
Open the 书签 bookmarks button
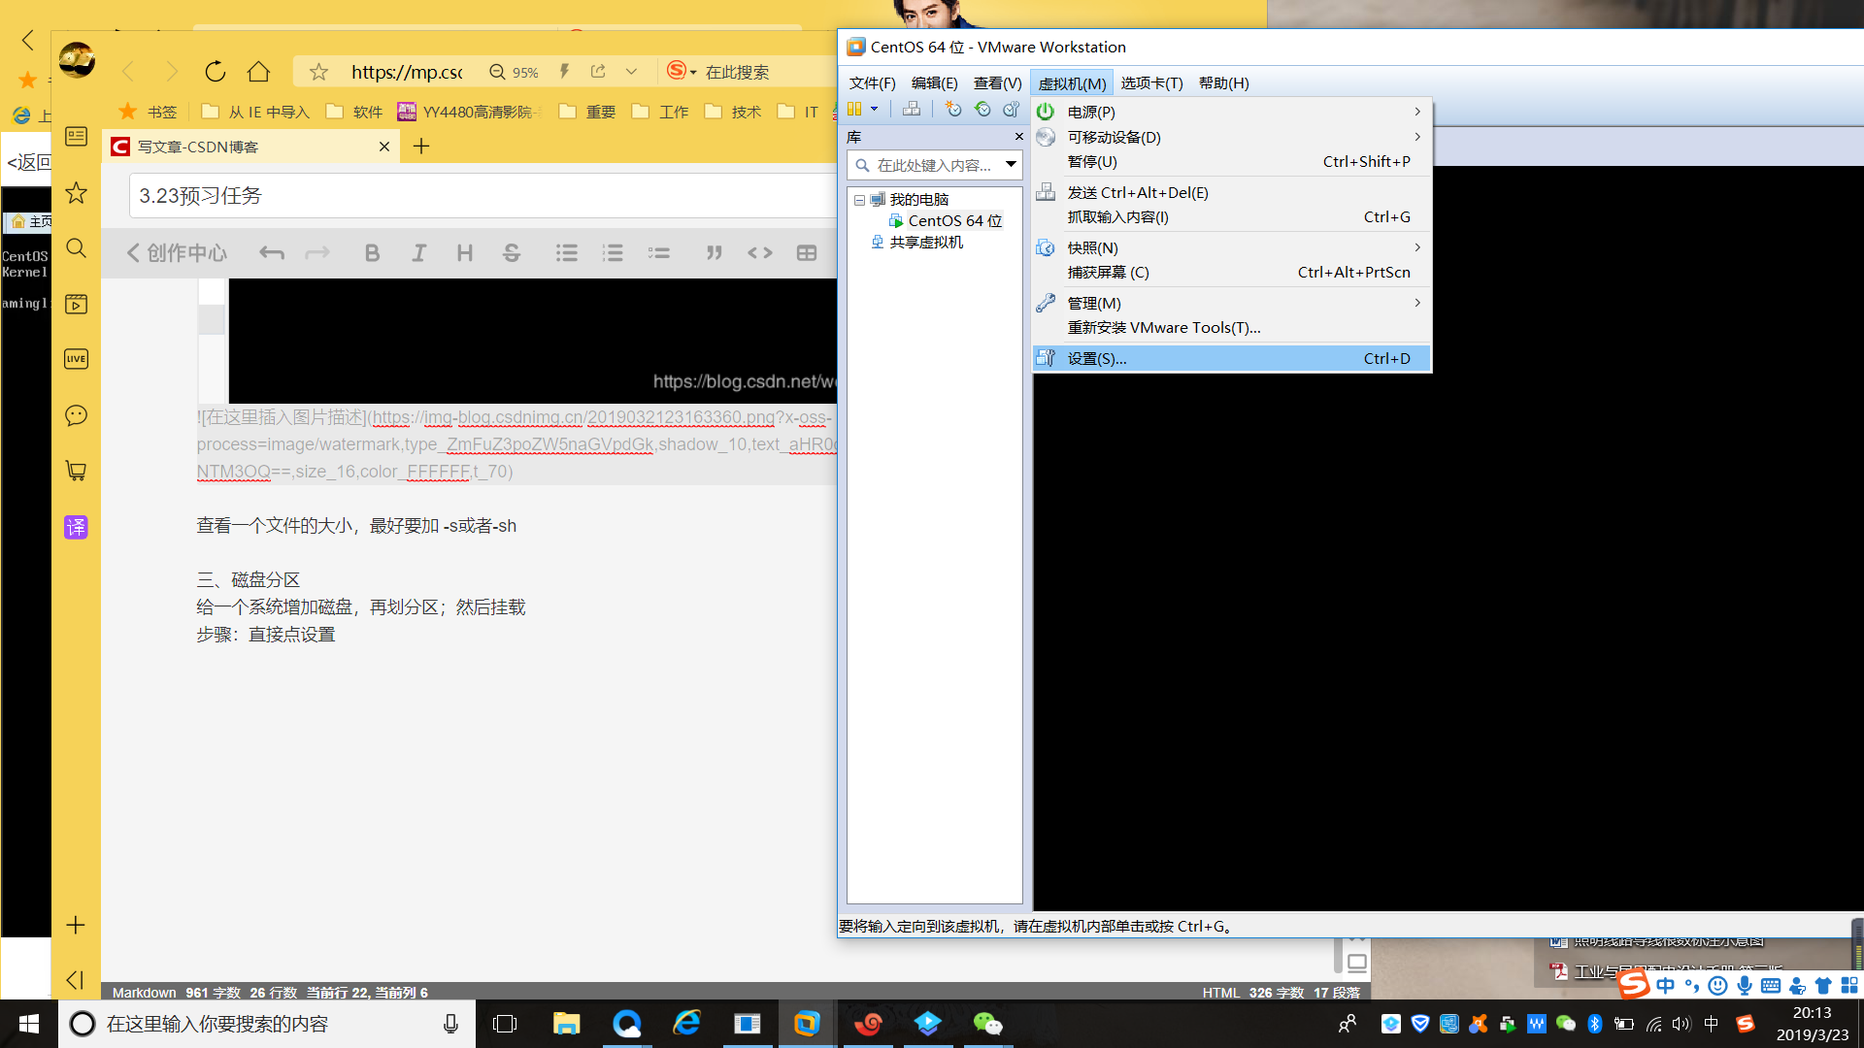click(x=148, y=112)
